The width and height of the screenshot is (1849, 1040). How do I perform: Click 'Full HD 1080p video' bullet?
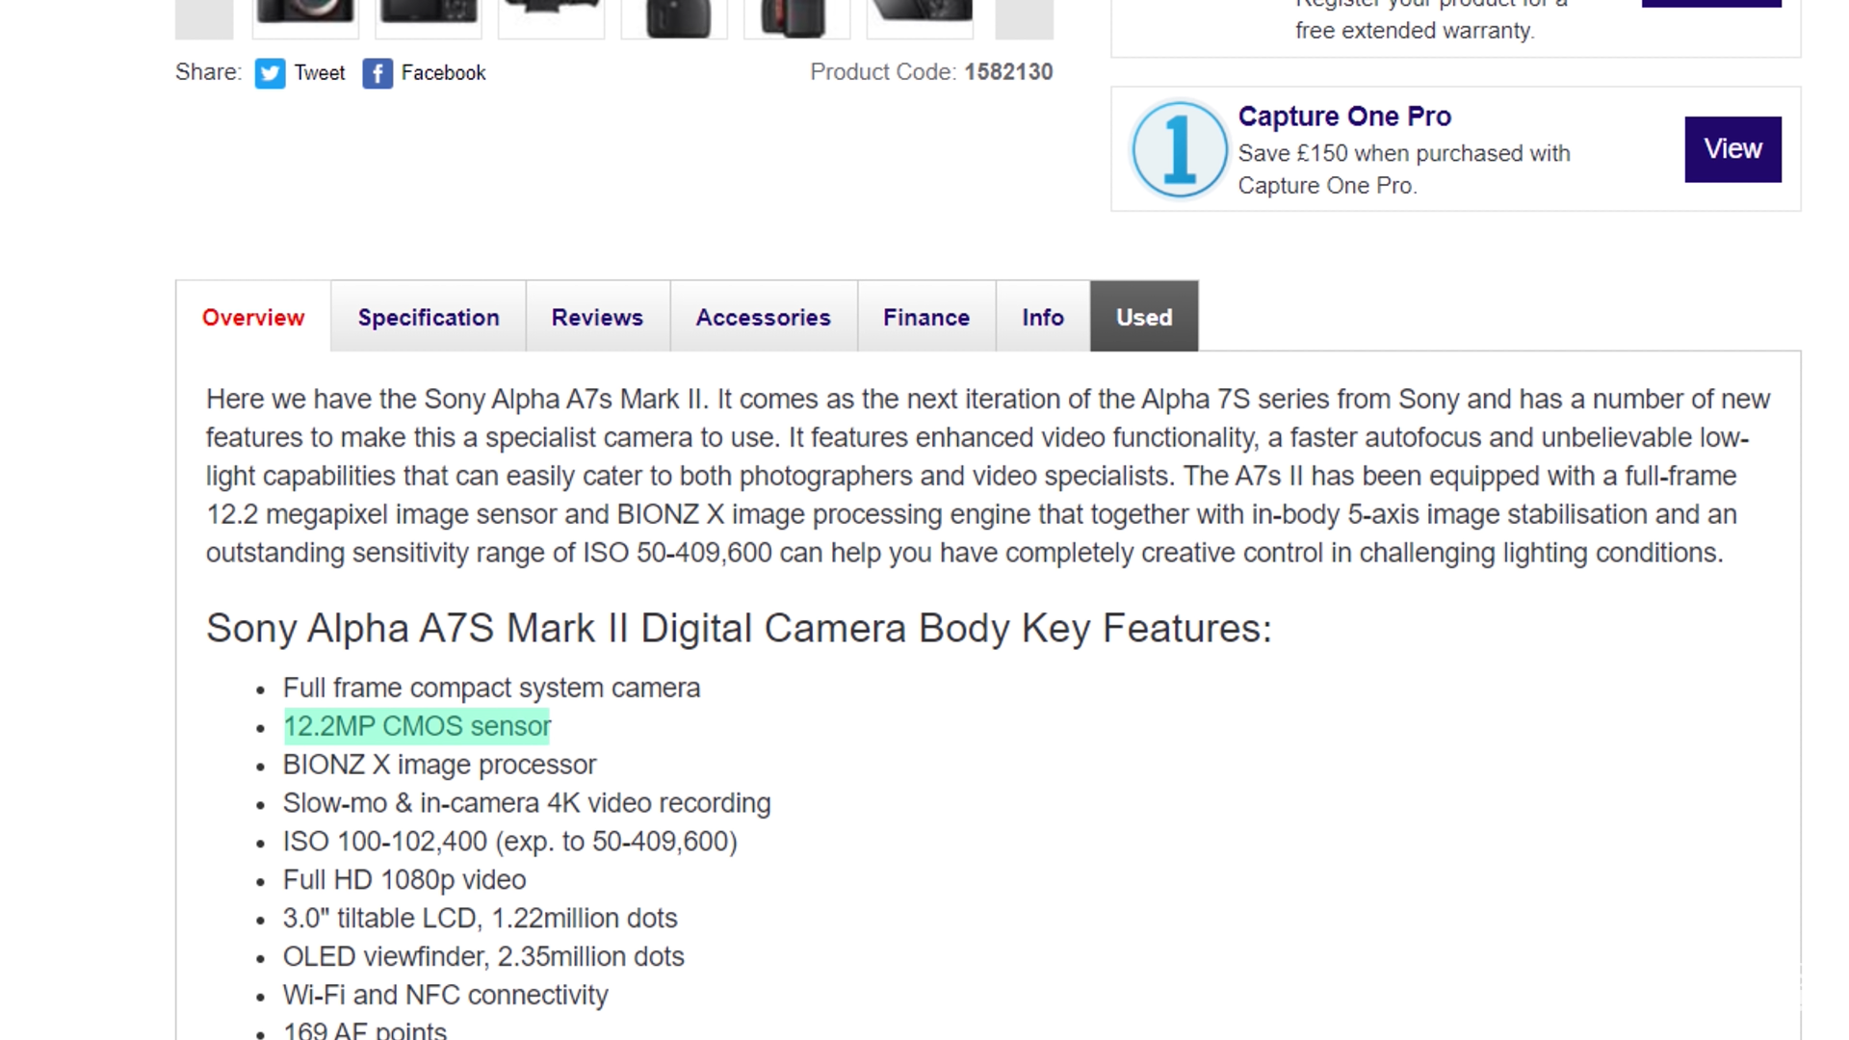404,880
